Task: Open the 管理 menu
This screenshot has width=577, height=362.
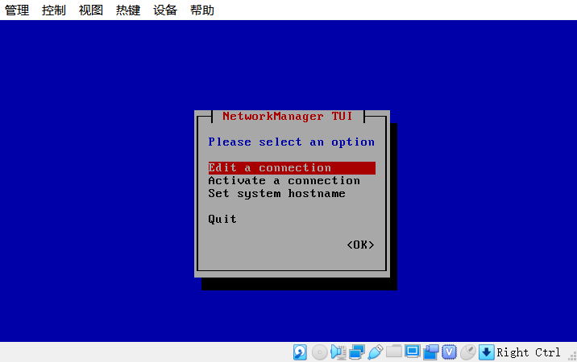Action: (17, 10)
